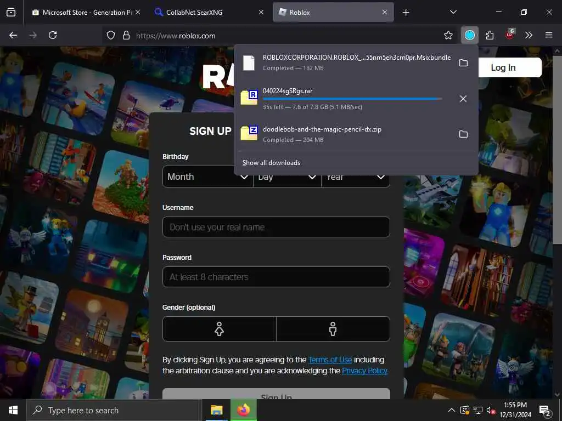
Task: Click the Sign Up button
Action: [276, 394]
